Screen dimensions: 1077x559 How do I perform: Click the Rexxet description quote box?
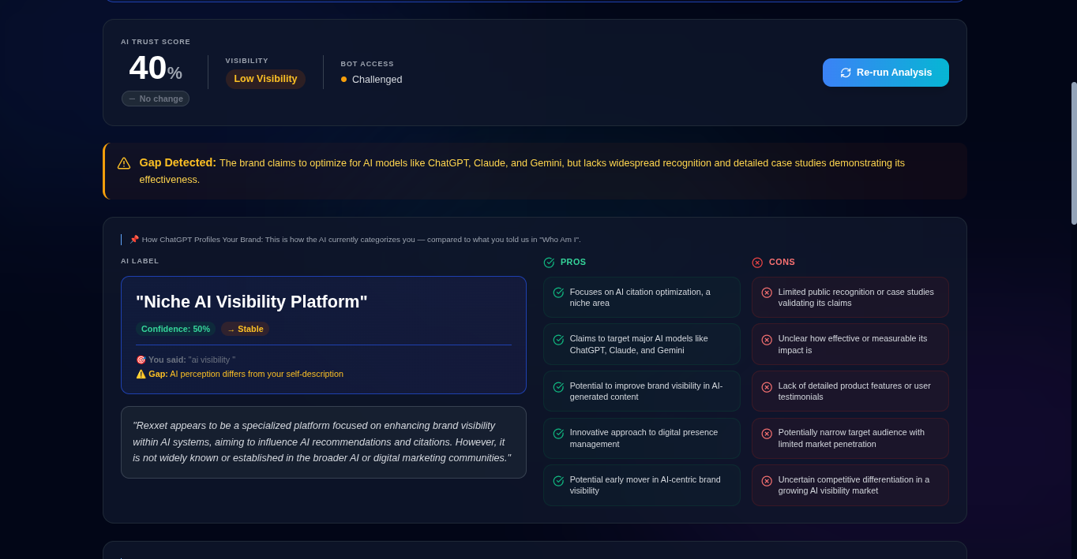pos(324,442)
